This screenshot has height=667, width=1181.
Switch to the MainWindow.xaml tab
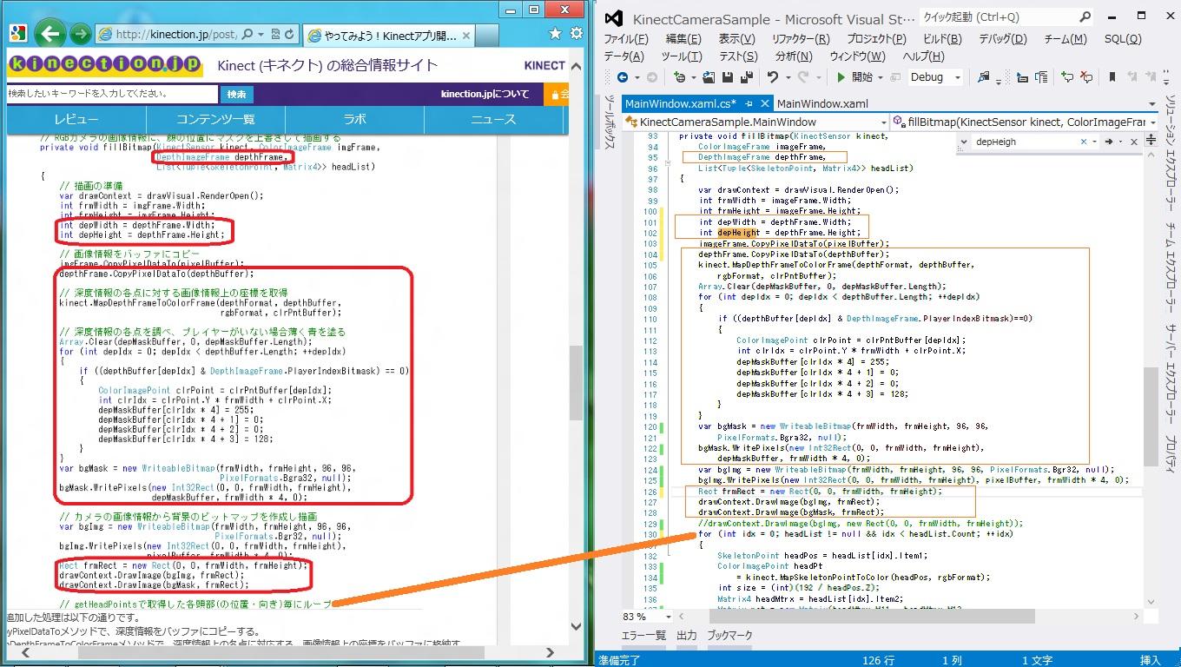pos(821,103)
